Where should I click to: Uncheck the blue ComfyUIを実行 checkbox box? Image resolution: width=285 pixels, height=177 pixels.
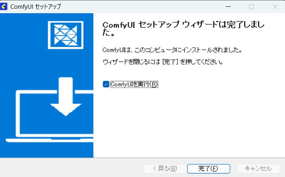tap(106, 84)
